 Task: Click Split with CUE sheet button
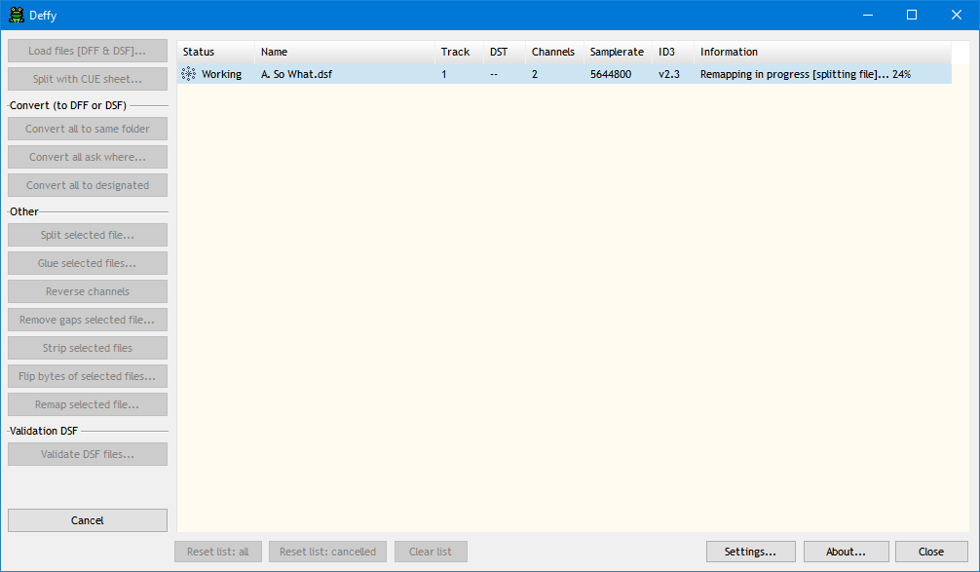88,79
